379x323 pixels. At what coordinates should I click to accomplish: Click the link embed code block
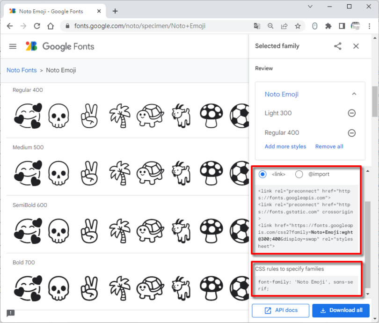(306, 219)
